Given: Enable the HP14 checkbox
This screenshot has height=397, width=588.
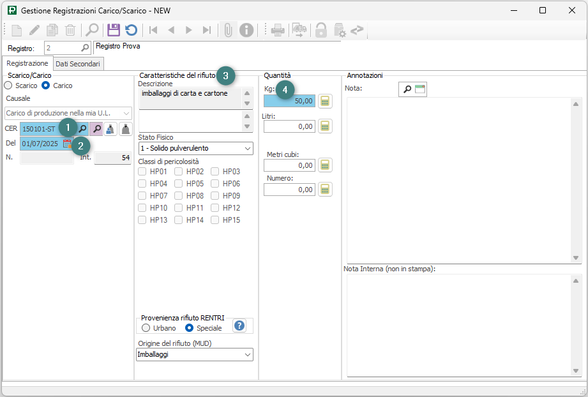Looking at the screenshot, I should point(179,220).
